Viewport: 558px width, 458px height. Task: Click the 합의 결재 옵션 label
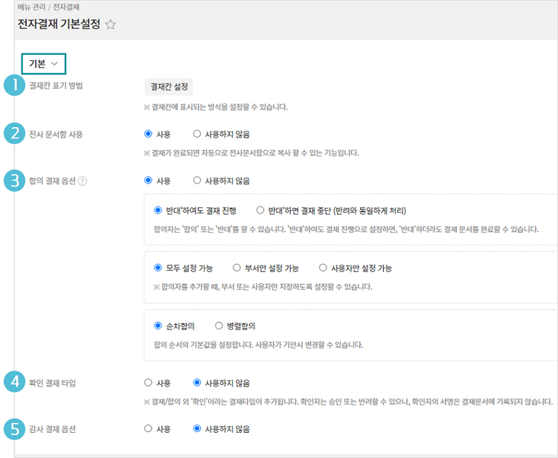[52, 181]
